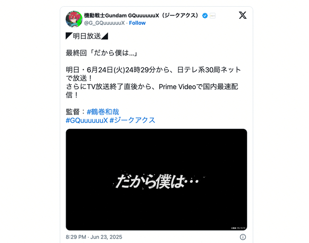The image size is (309, 243).
Task: Open the X logo link
Action: pos(242,15)
